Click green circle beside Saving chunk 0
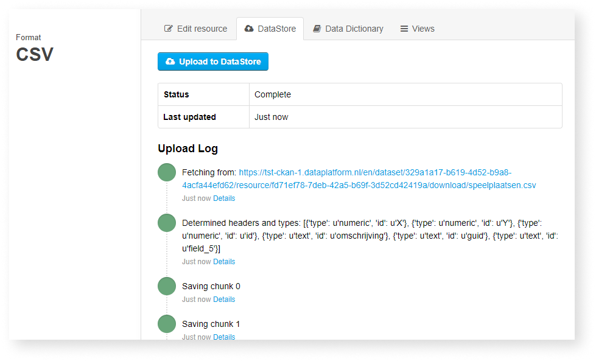 click(x=167, y=286)
